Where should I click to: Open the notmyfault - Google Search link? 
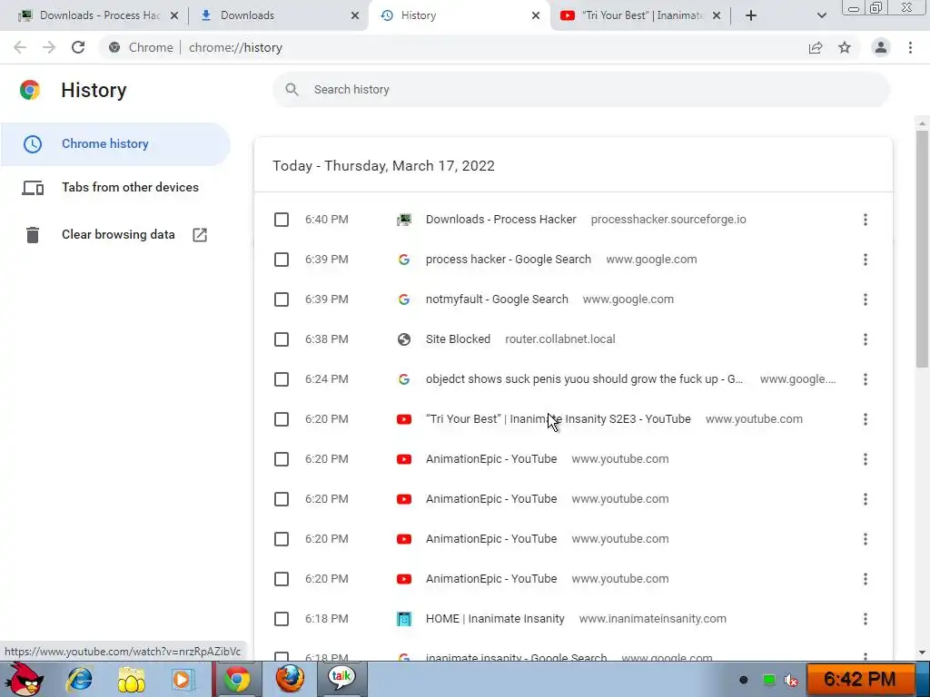pyautogui.click(x=497, y=299)
